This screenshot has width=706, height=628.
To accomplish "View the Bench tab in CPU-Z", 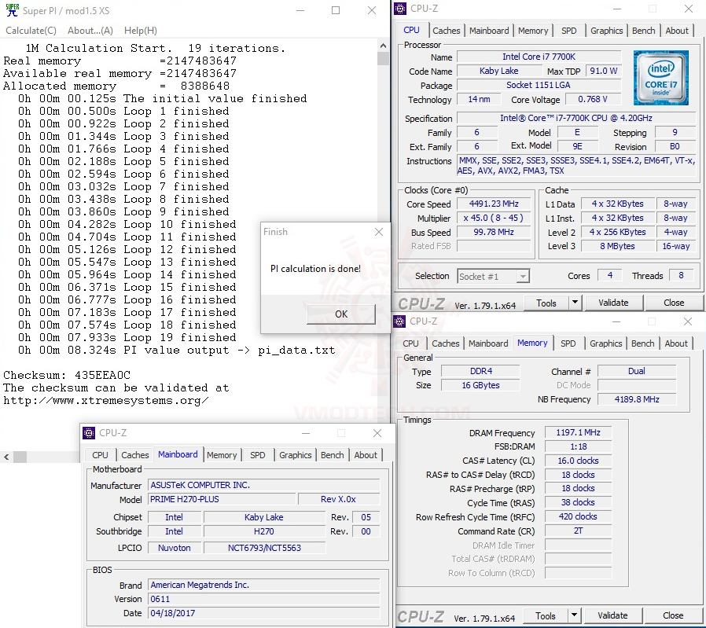I will (643, 31).
